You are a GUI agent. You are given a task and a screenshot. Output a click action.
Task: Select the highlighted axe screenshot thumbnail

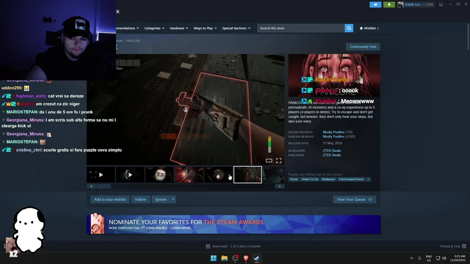click(247, 175)
